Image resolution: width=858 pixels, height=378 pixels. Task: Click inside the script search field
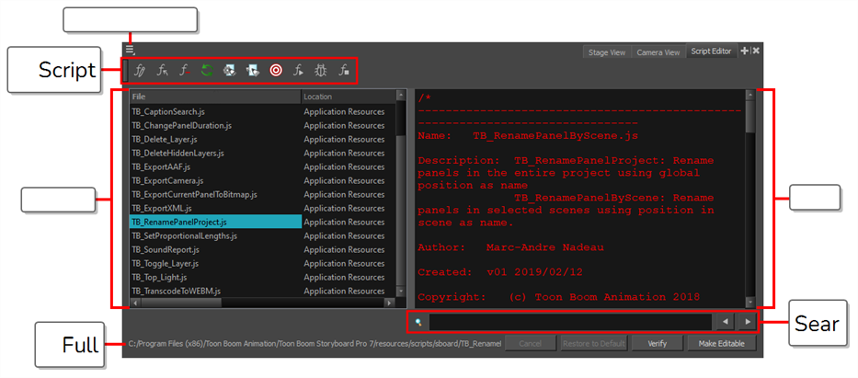pos(570,322)
